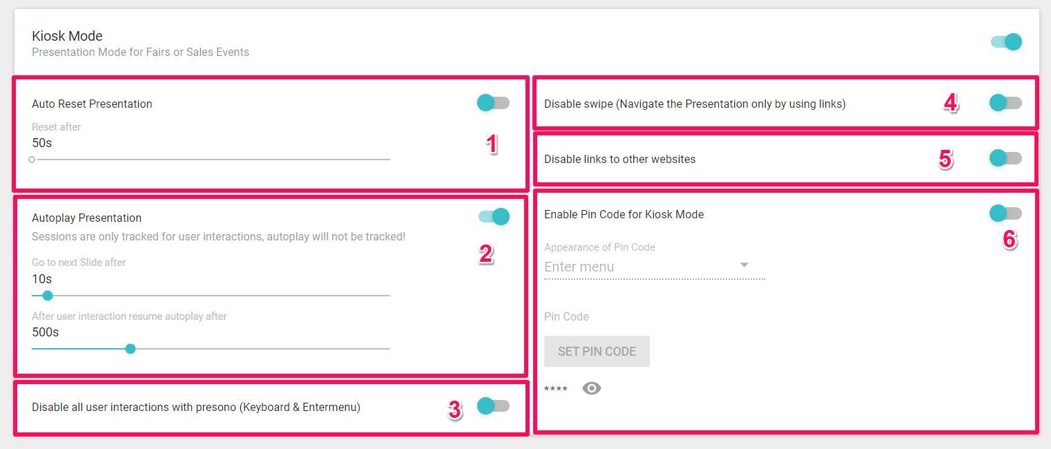The image size is (1051, 449).
Task: Click the 50s reset value text
Action: 42,144
